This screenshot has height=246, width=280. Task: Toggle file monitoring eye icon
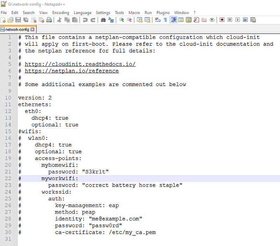212,20
